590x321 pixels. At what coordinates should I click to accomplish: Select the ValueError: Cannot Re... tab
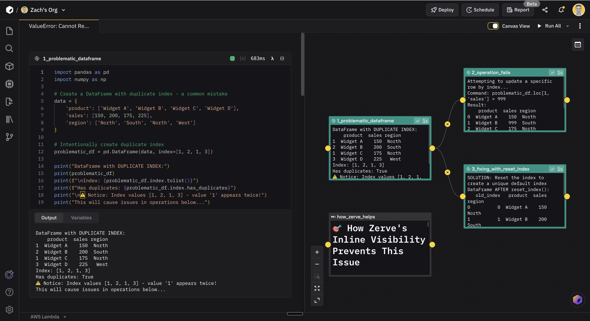pos(59,26)
